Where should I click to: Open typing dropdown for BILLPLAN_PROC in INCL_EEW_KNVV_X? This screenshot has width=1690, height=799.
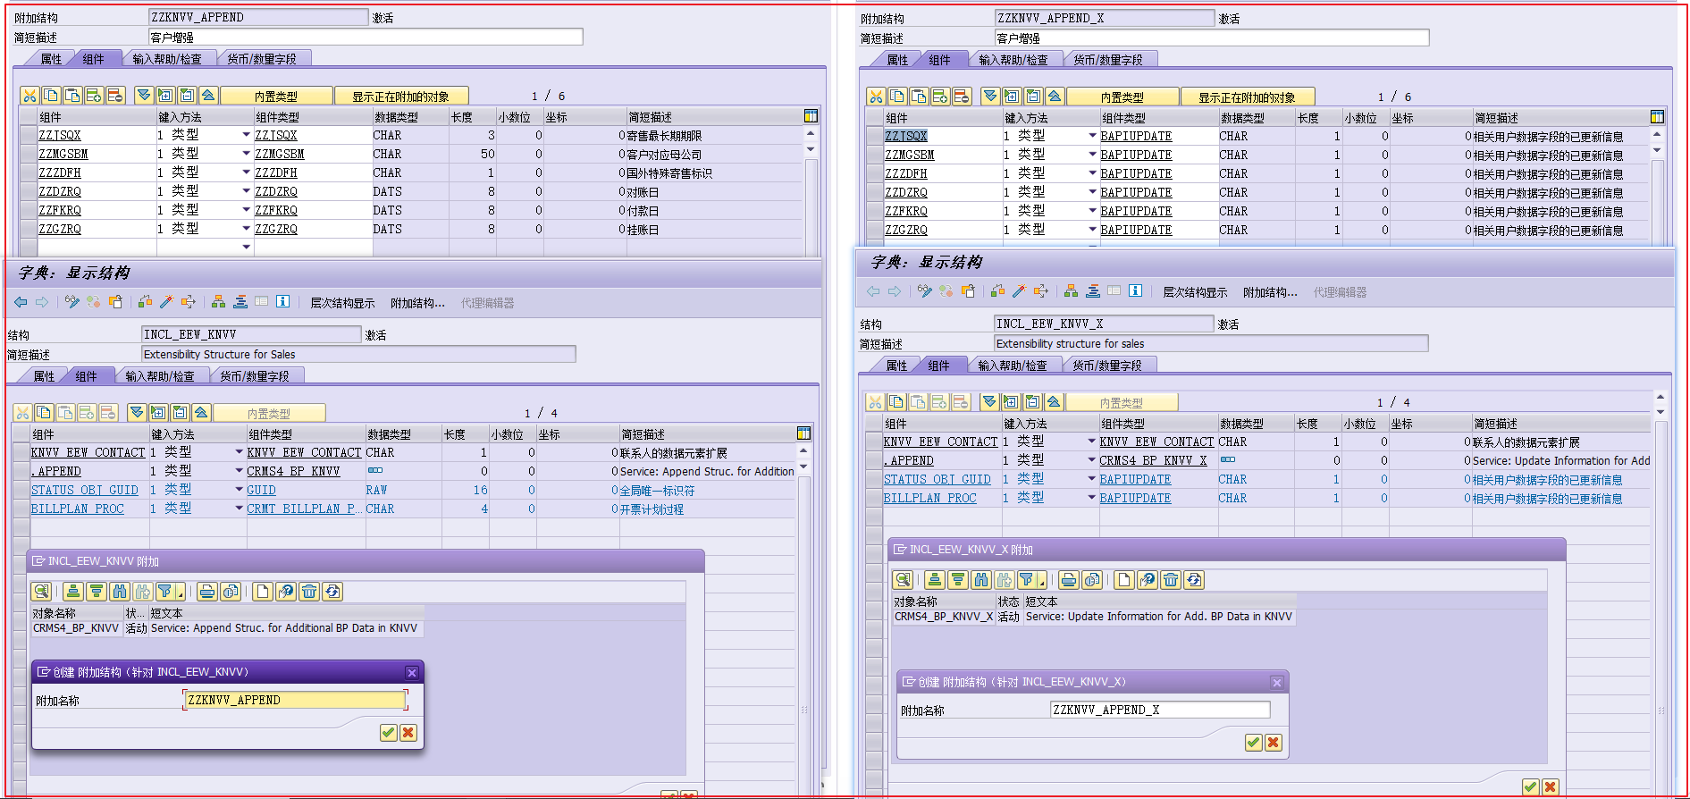[x=1091, y=498]
